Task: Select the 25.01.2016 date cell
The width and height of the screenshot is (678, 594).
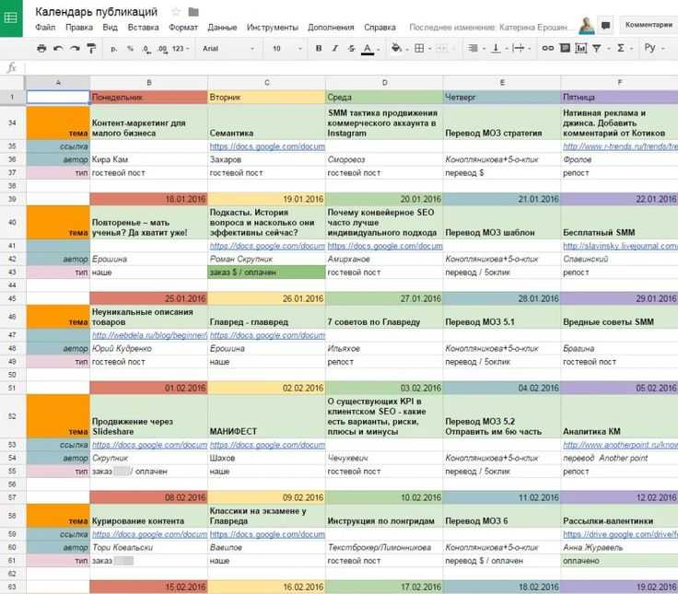Action: [x=148, y=298]
